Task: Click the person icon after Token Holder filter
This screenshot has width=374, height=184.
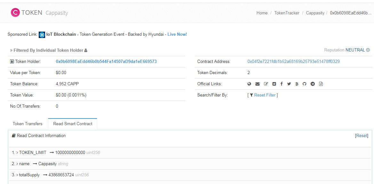Action: point(86,50)
